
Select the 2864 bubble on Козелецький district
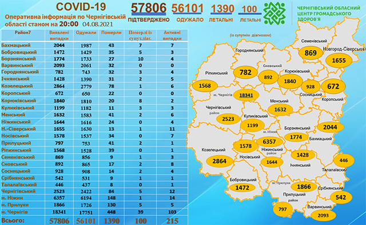[x=220, y=161]
